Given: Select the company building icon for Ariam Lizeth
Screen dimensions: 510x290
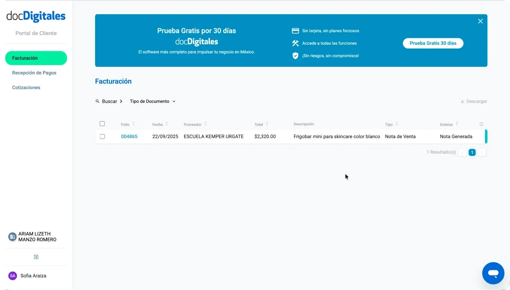Looking at the screenshot, I should click(x=11, y=236).
